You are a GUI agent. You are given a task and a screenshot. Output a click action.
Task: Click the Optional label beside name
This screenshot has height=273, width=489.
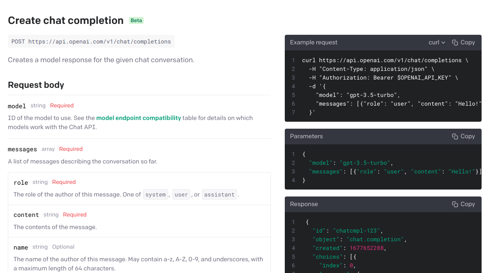click(63, 247)
